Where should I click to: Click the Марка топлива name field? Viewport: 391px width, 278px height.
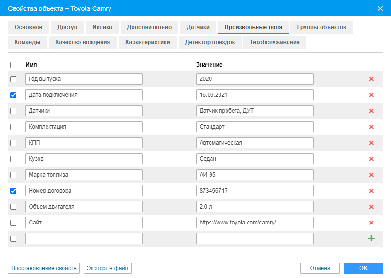pyautogui.click(x=84, y=175)
